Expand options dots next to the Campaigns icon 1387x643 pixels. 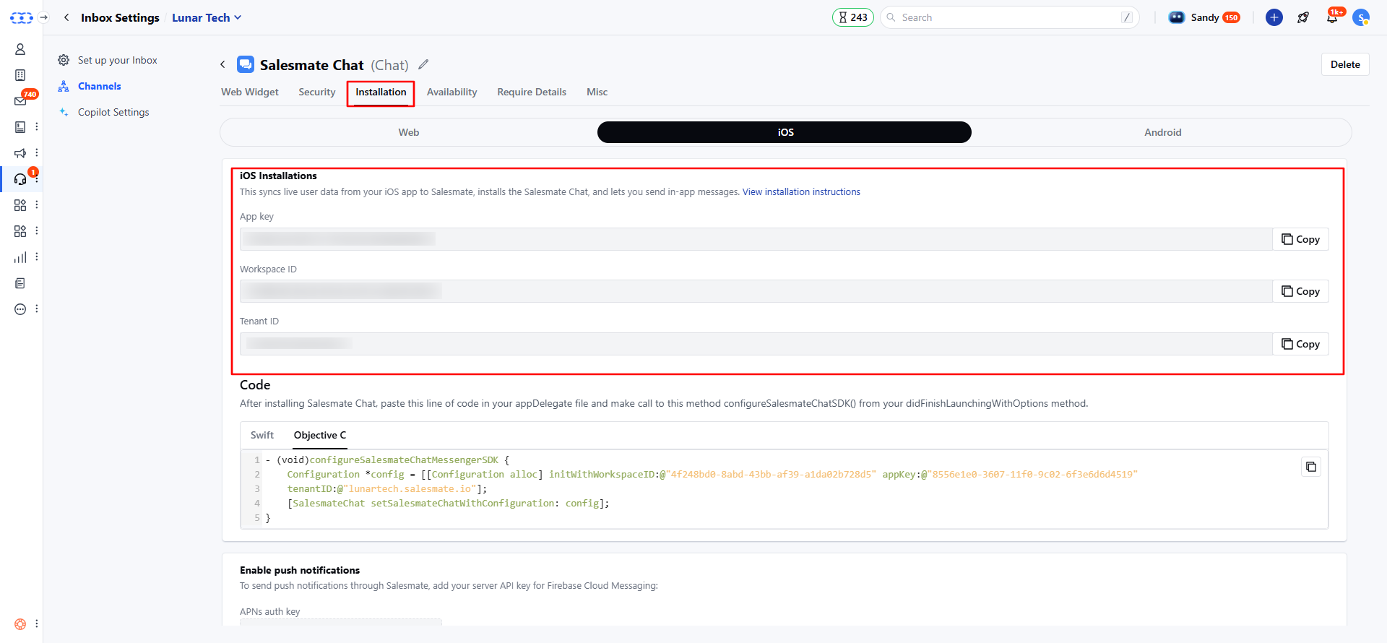coord(36,153)
